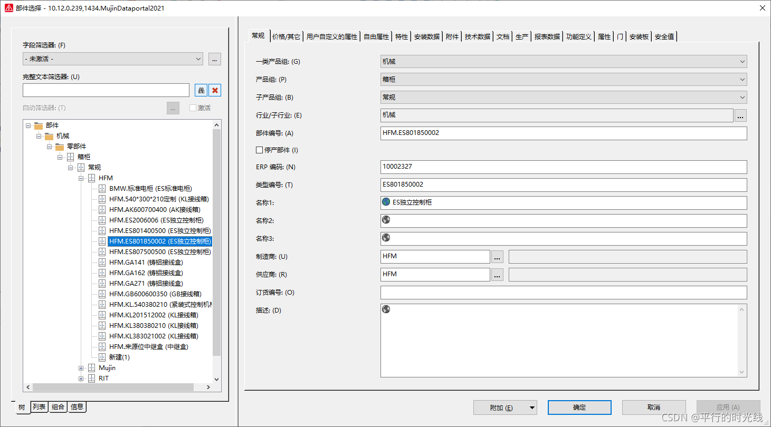Click the 确定 button
This screenshot has width=771, height=427.
[579, 407]
